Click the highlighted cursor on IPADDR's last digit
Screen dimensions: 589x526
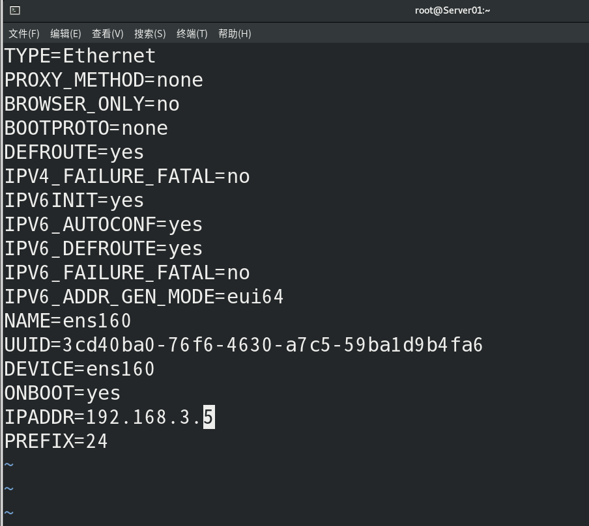pyautogui.click(x=208, y=417)
